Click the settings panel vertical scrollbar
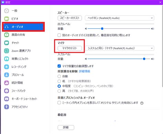Image resolution: width=163 pixels, height=134 pixels. [x=162, y=46]
